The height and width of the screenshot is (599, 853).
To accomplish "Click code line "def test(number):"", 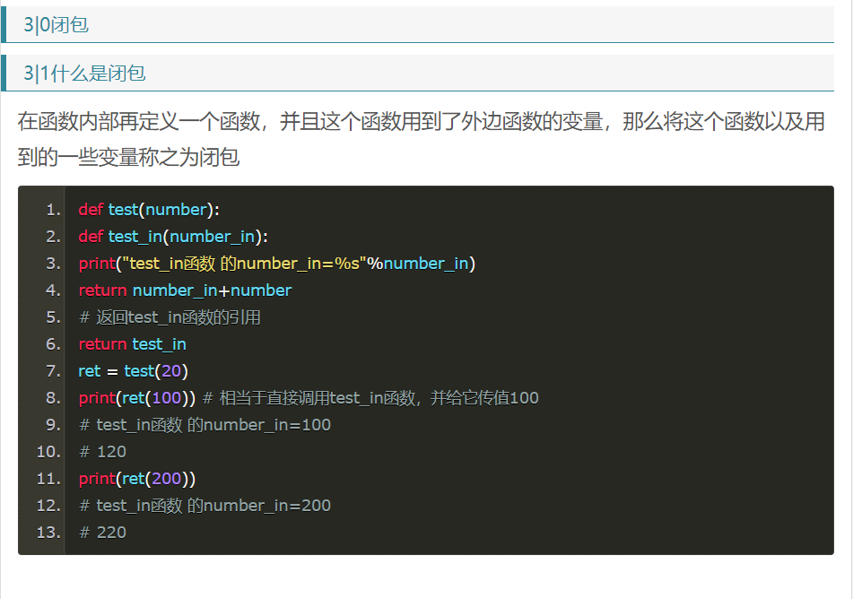I will pyautogui.click(x=149, y=210).
